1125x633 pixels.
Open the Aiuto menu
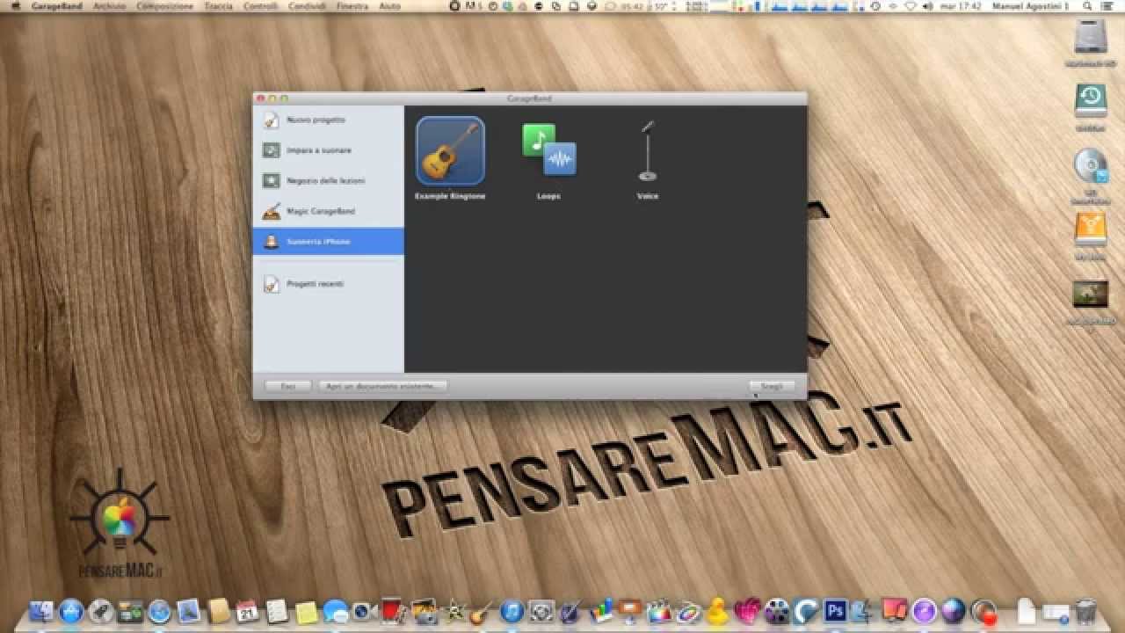pos(389,6)
